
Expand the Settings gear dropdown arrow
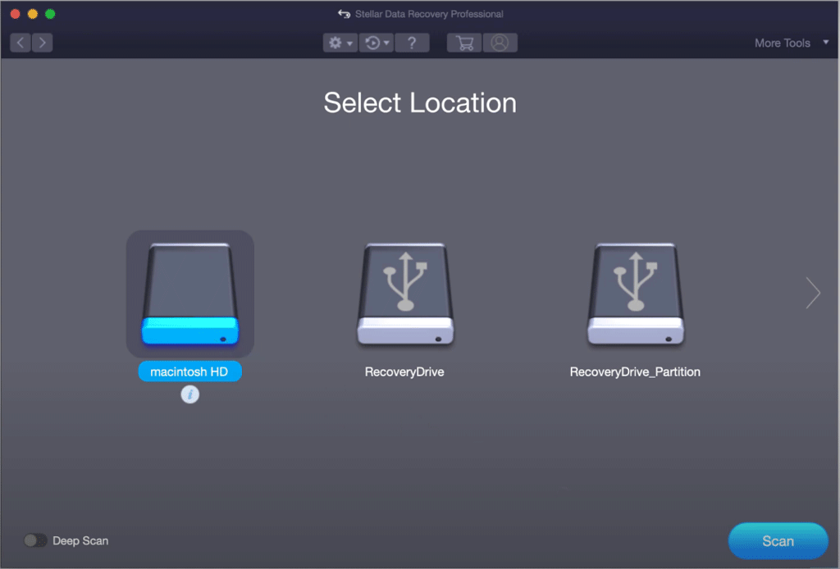pyautogui.click(x=348, y=42)
